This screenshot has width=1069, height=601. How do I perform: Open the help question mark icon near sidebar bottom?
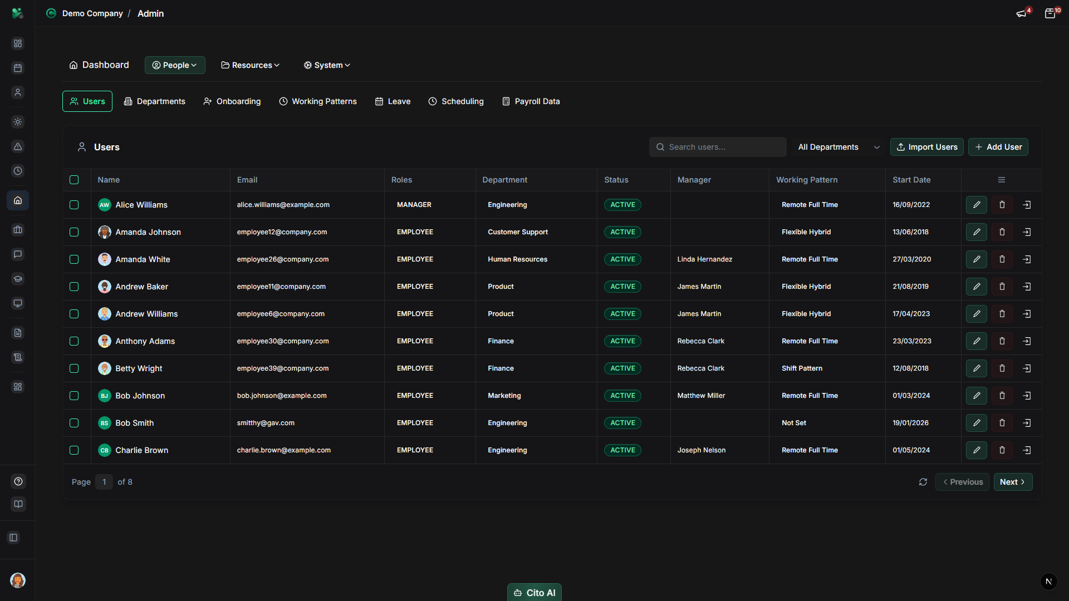(x=18, y=481)
